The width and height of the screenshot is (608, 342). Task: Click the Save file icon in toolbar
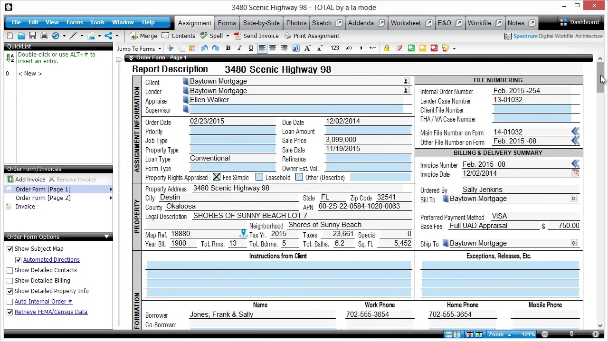(x=33, y=36)
